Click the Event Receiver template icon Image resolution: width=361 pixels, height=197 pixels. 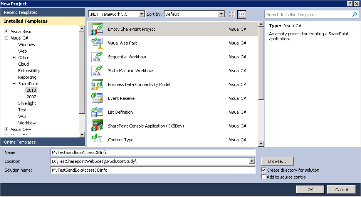click(97, 98)
